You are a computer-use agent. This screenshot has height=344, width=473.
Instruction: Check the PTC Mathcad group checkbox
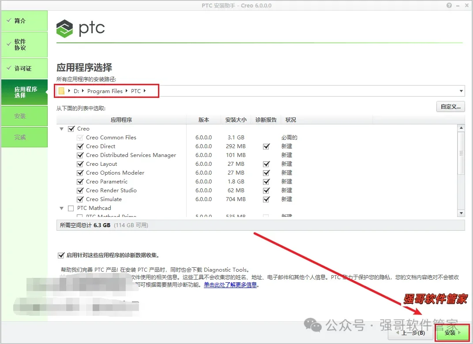[x=71, y=208]
